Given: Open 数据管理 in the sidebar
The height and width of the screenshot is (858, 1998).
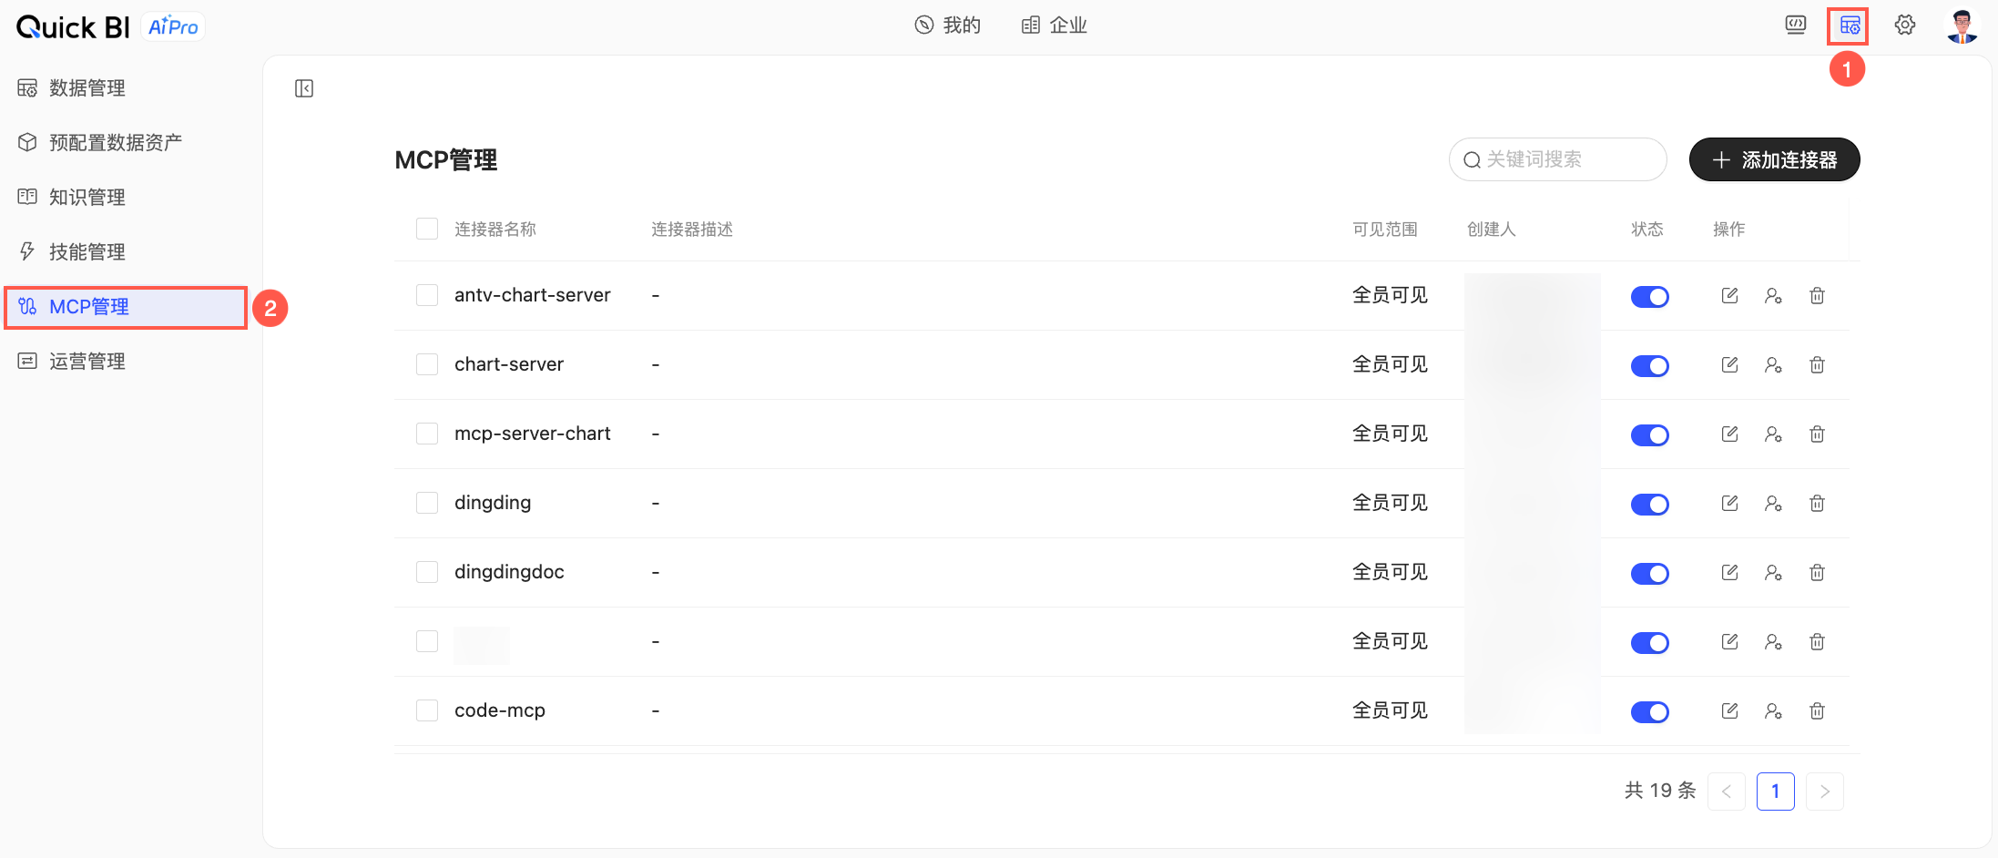Looking at the screenshot, I should point(125,88).
